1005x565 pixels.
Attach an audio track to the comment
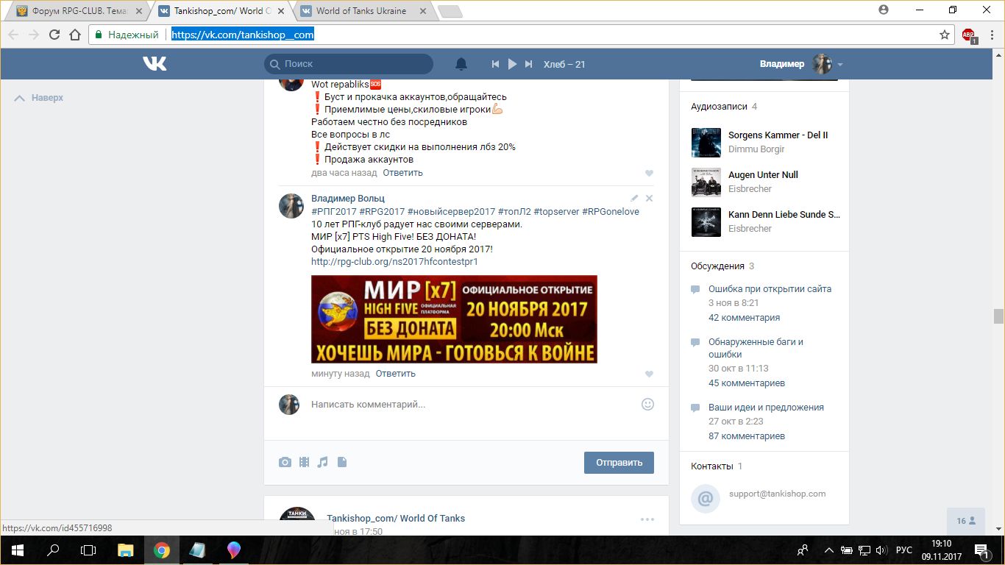(322, 462)
